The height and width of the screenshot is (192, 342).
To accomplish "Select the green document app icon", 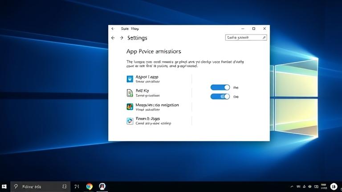I will point(130,93).
